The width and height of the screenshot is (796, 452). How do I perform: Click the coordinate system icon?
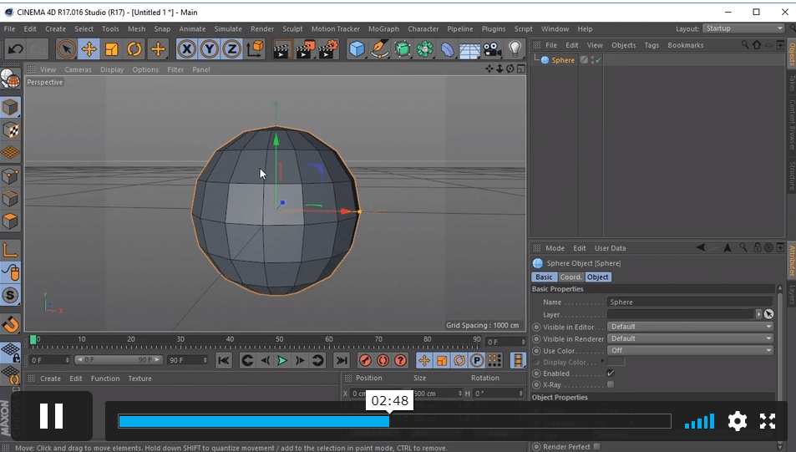point(255,49)
